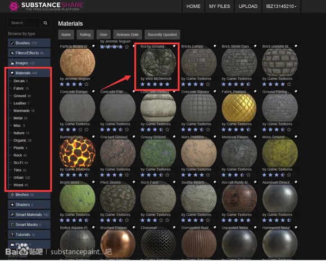The height and width of the screenshot is (261, 326).
Task: Select the Ground subcategory
Action: coord(22,96)
